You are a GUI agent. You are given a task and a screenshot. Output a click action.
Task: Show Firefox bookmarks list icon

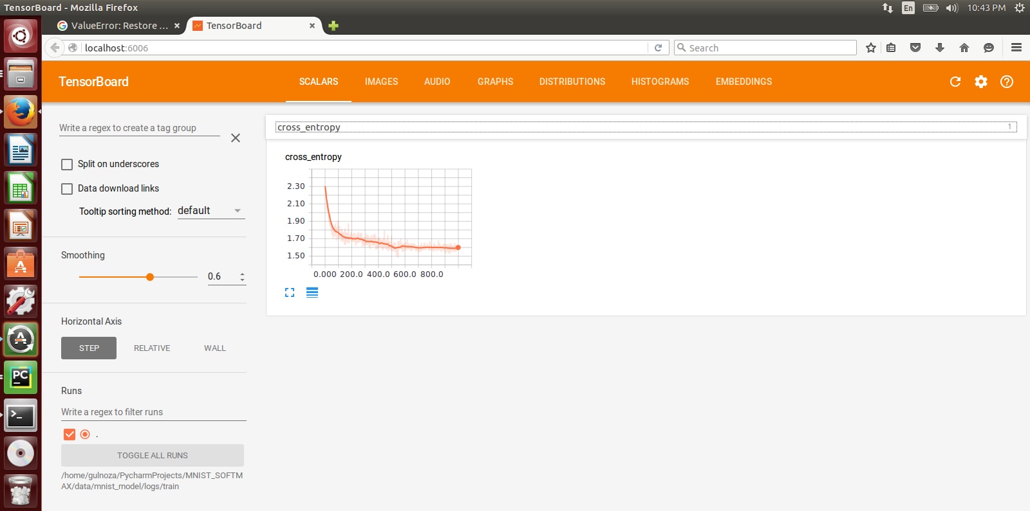pyautogui.click(x=891, y=48)
